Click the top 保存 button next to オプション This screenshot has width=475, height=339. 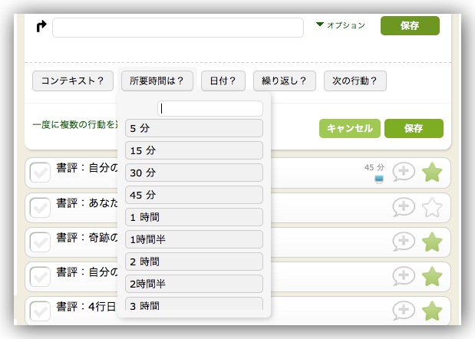pos(410,25)
